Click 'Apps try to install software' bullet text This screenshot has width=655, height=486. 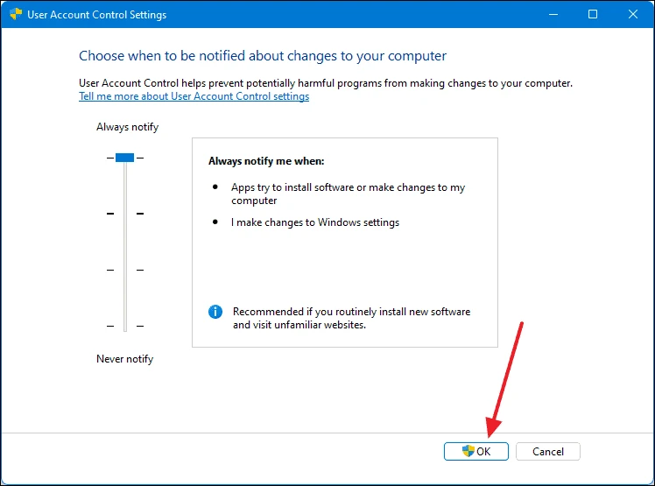[348, 194]
